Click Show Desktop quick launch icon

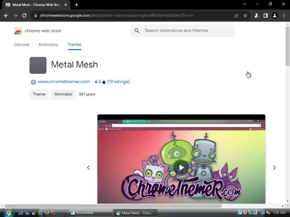coord(20,213)
